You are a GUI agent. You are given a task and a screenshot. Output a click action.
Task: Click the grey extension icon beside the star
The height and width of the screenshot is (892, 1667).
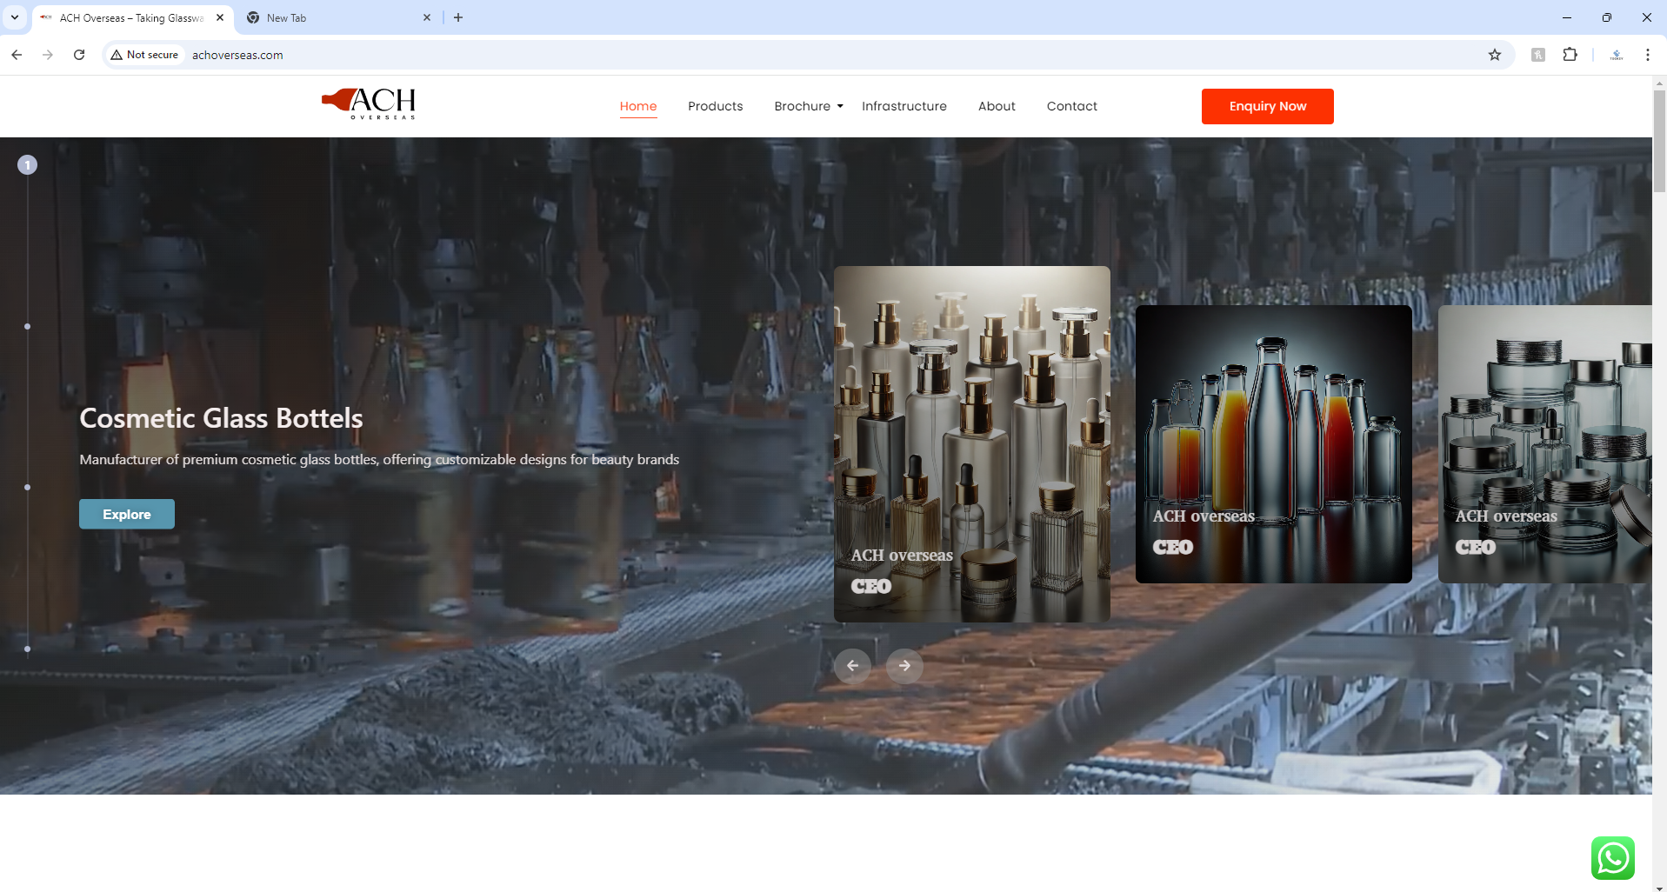pos(1538,55)
